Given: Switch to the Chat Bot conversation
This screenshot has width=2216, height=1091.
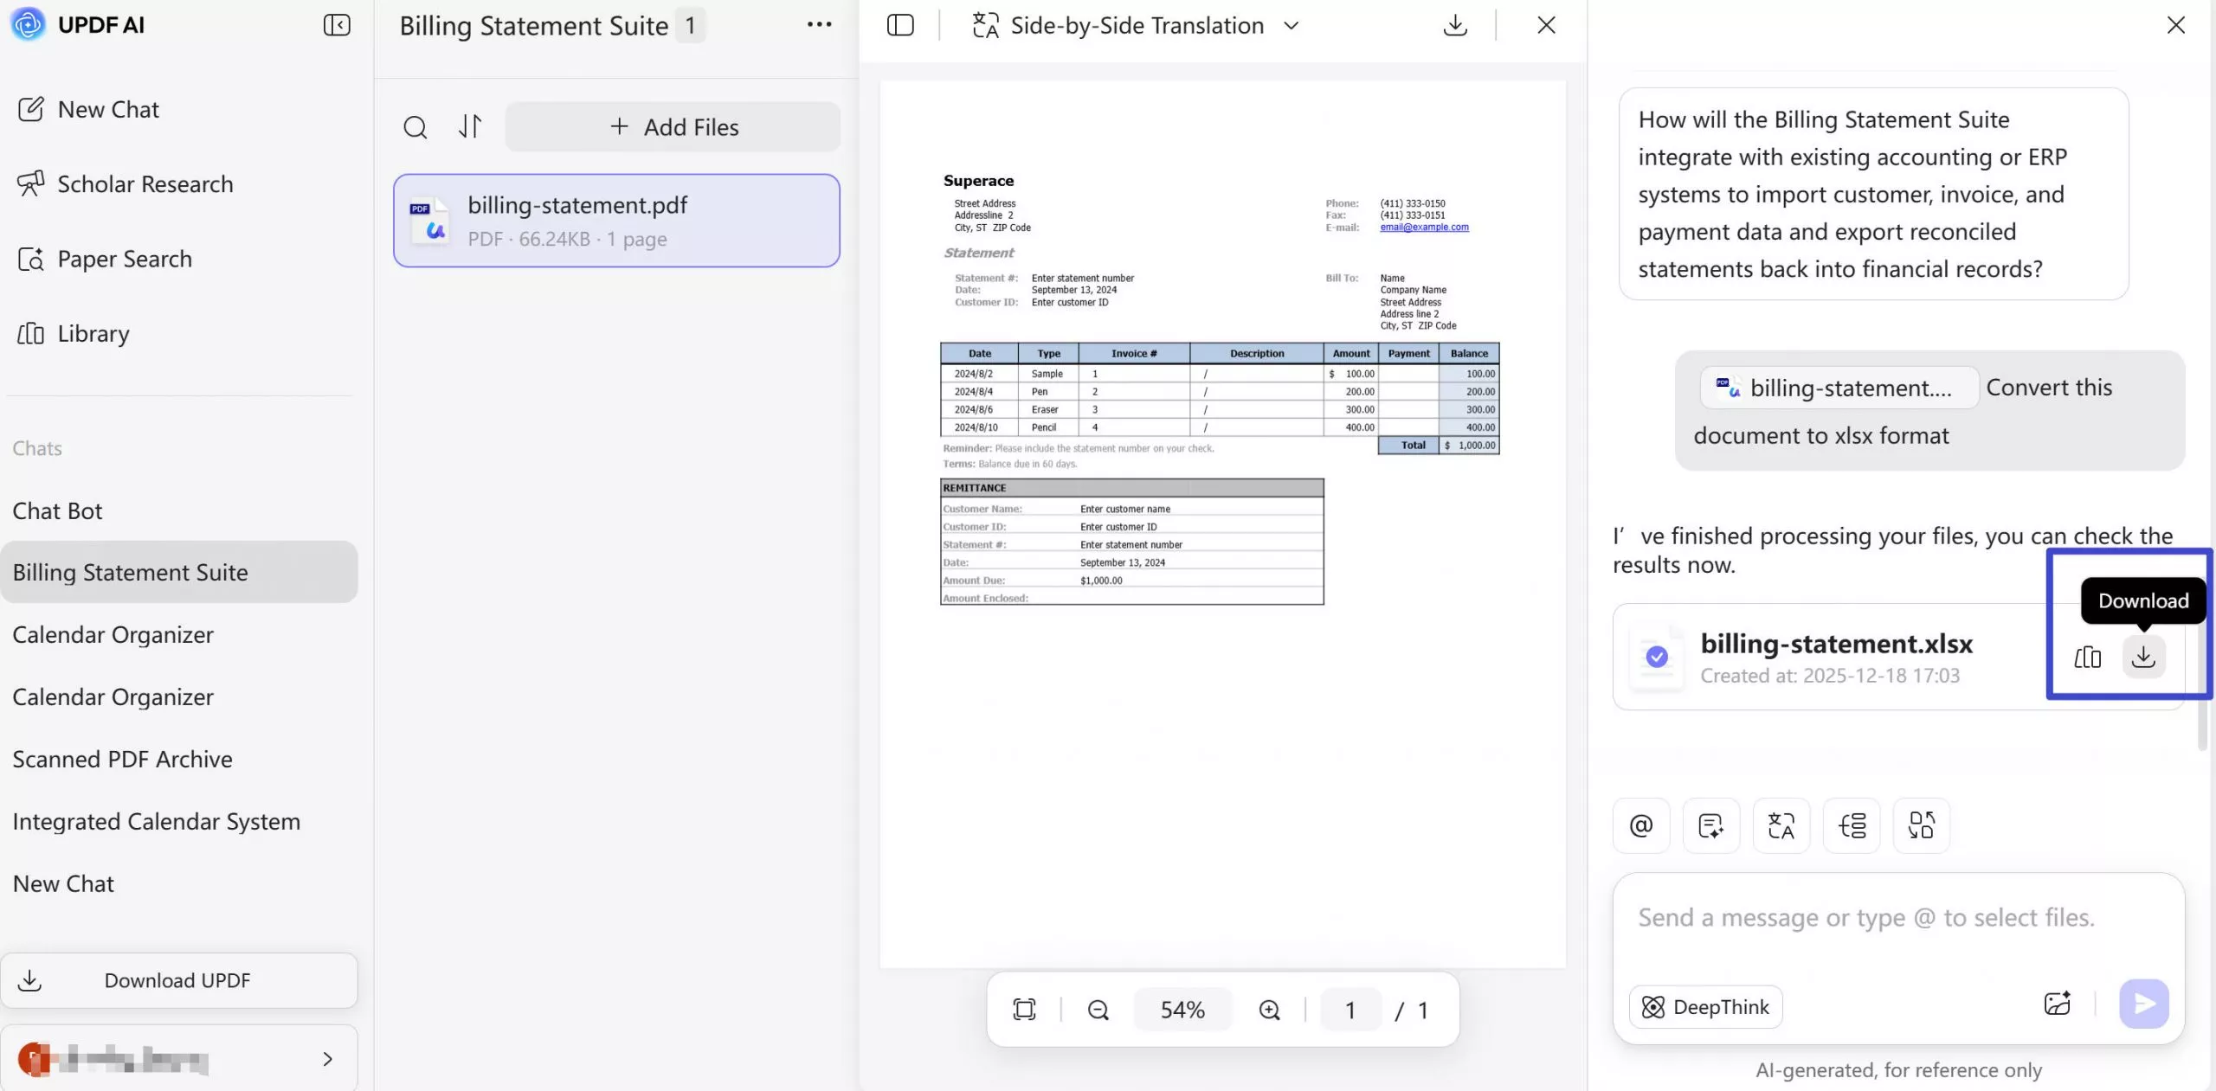Looking at the screenshot, I should tap(57, 510).
